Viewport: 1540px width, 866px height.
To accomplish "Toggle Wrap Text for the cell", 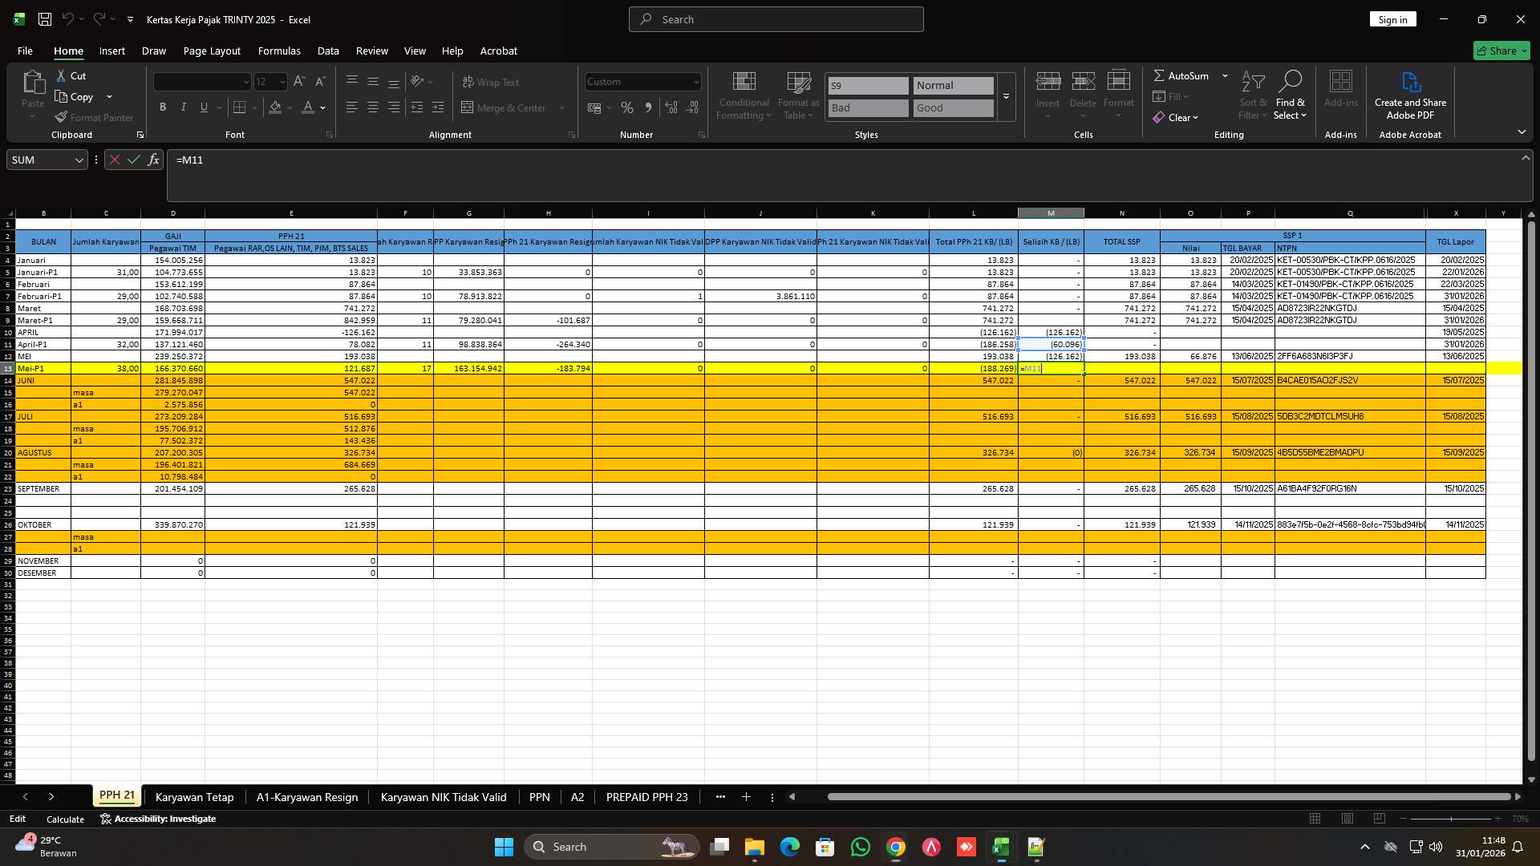I will coord(491,82).
